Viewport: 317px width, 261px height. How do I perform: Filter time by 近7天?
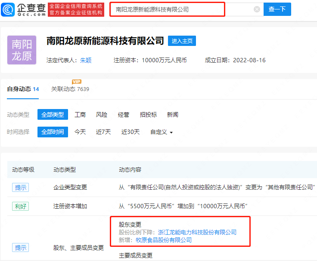pos(103,132)
